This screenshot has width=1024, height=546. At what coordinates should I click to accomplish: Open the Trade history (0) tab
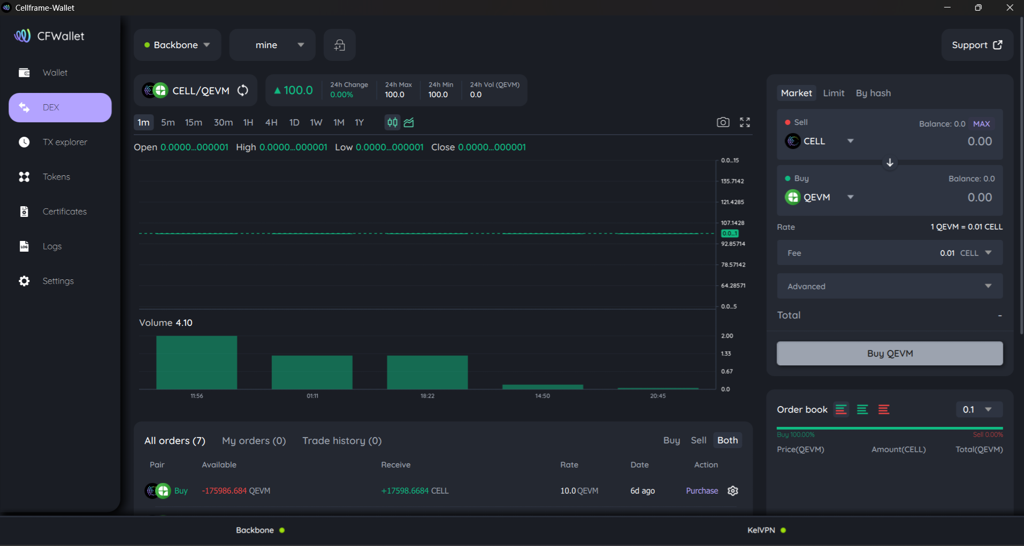[342, 441]
